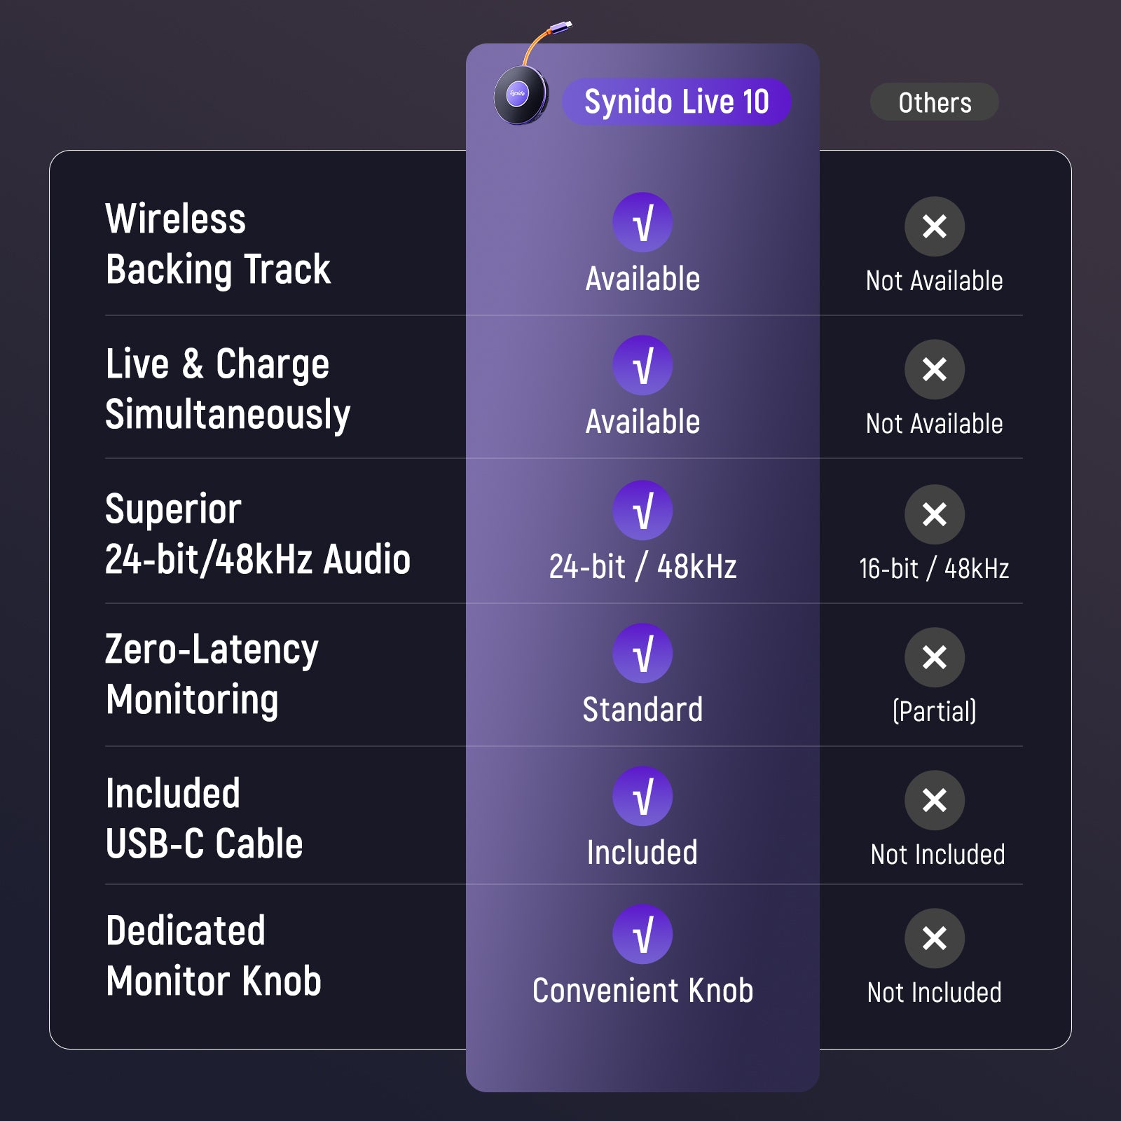This screenshot has width=1121, height=1121.
Task: Click the checkmark above 24-bit / 48kHz
Action: 642,510
